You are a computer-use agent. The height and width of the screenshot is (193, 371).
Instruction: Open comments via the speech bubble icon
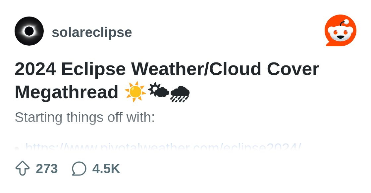point(79,169)
